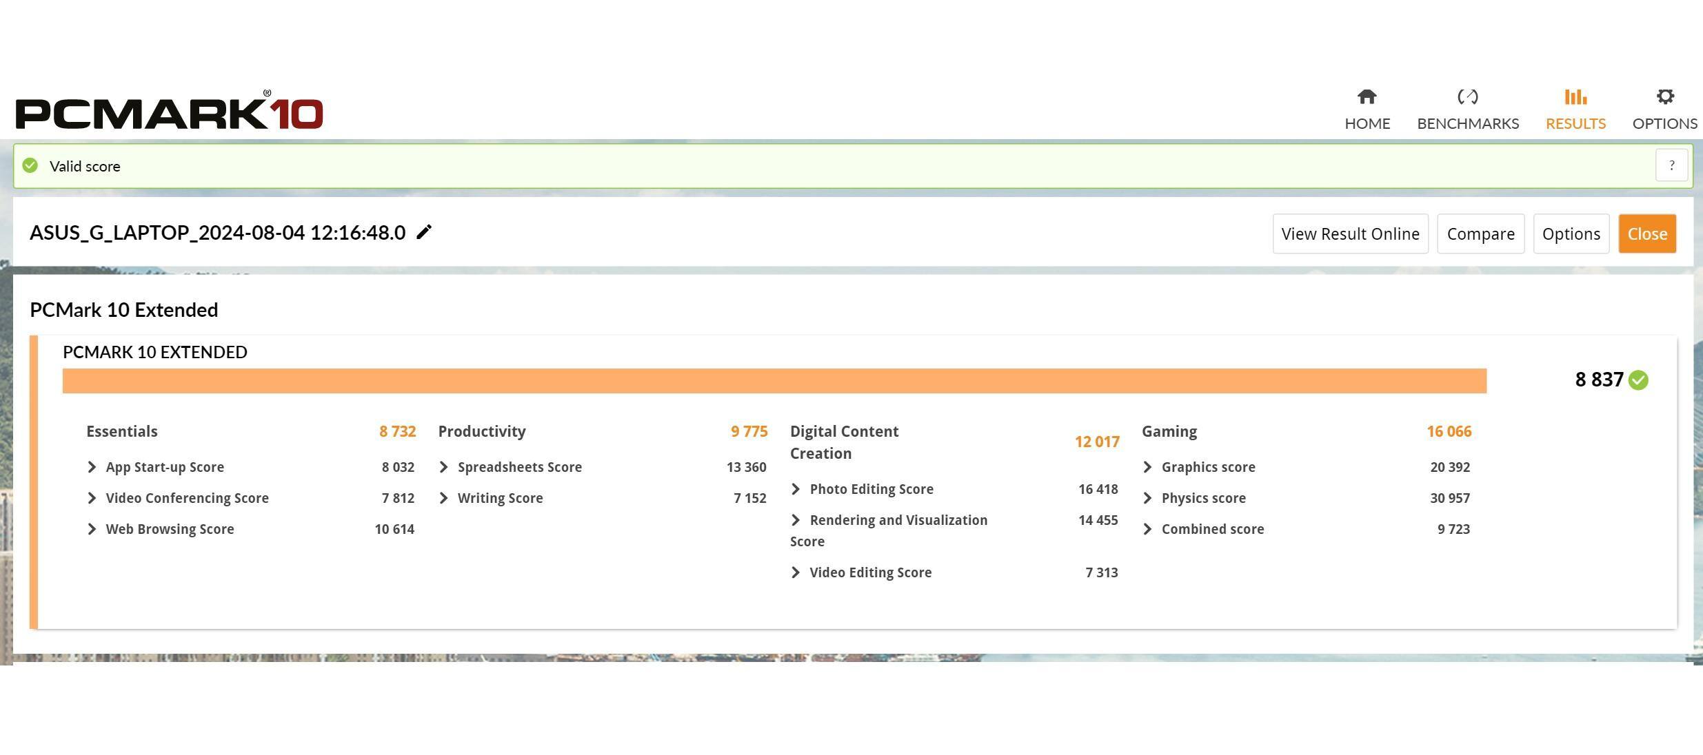Open the OPTIONS tab label
The height and width of the screenshot is (755, 1703).
pos(1664,124)
